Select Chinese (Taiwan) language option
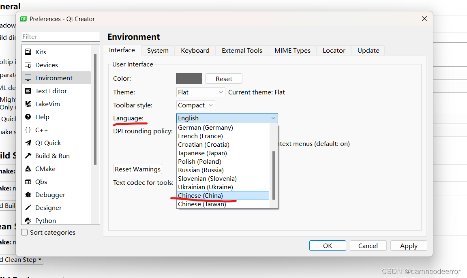The width and height of the screenshot is (467, 278). (223, 204)
